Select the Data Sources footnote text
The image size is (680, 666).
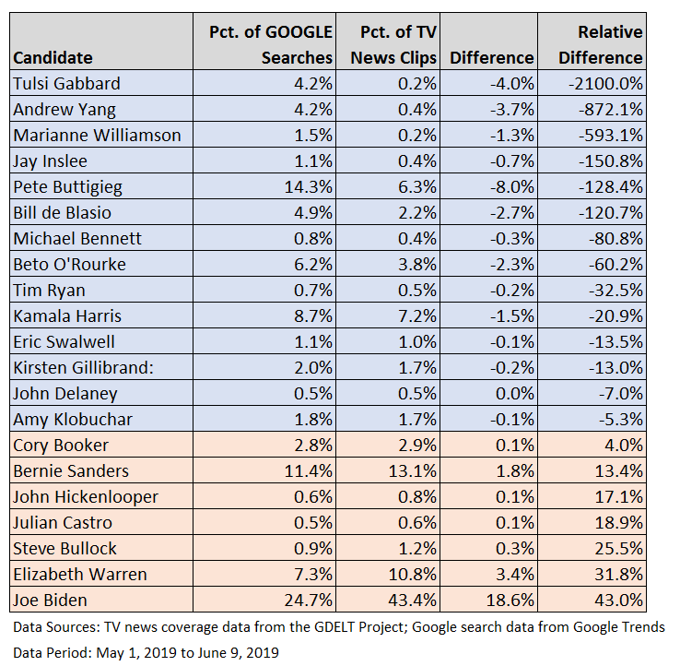(x=339, y=627)
